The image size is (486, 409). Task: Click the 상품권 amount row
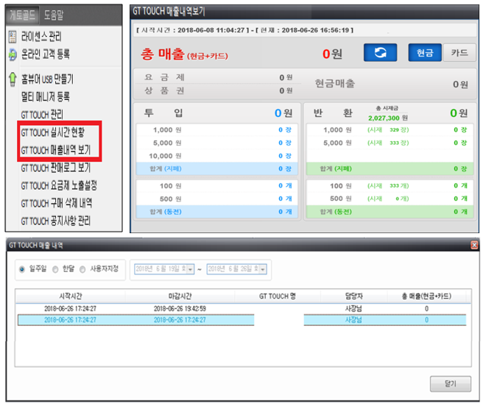218,90
